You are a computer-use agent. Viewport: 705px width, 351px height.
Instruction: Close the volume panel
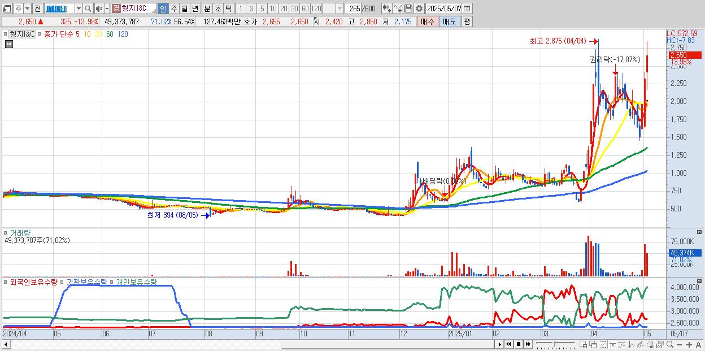coord(700,232)
